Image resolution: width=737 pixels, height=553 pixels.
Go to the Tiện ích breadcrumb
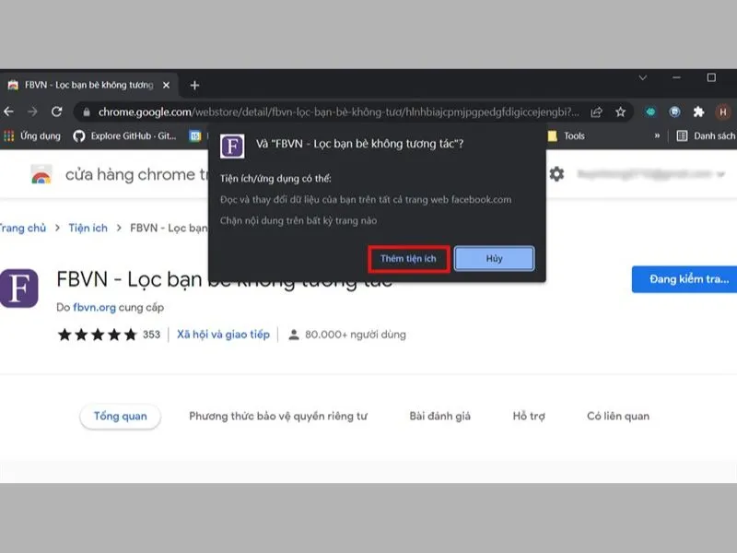coord(88,228)
